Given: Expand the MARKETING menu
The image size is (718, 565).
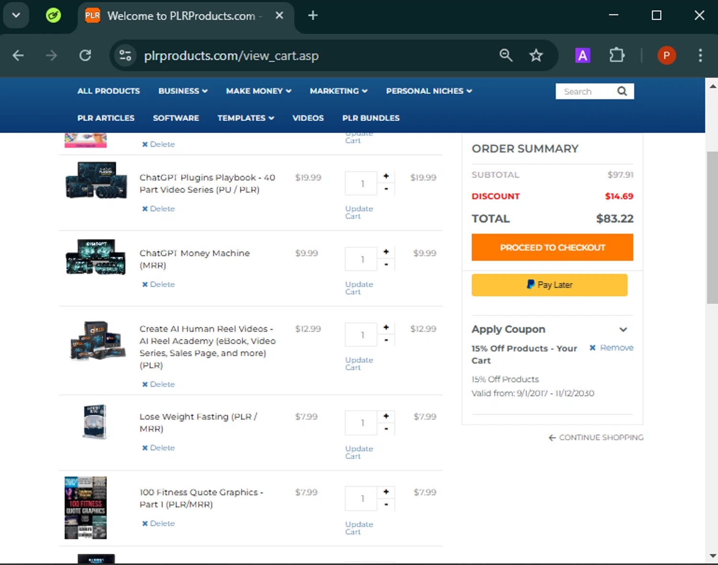Looking at the screenshot, I should 338,91.
